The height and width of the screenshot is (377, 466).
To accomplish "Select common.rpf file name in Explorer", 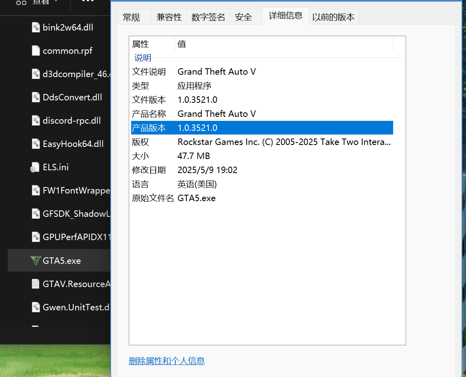I will click(x=68, y=51).
